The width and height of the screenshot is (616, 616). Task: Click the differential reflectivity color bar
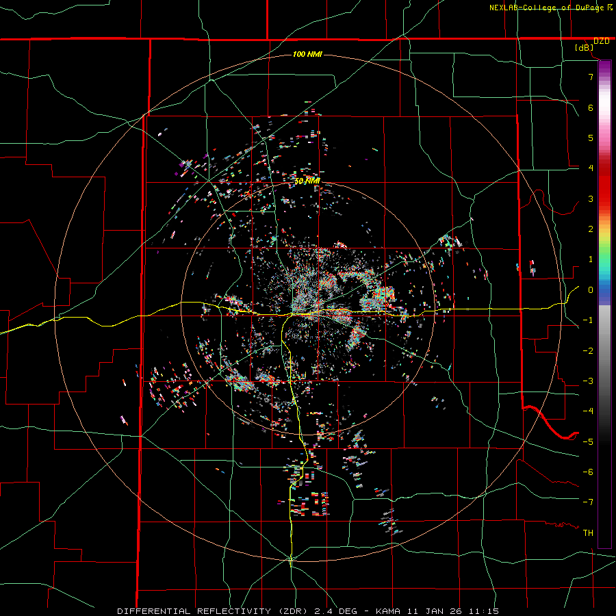pos(604,305)
